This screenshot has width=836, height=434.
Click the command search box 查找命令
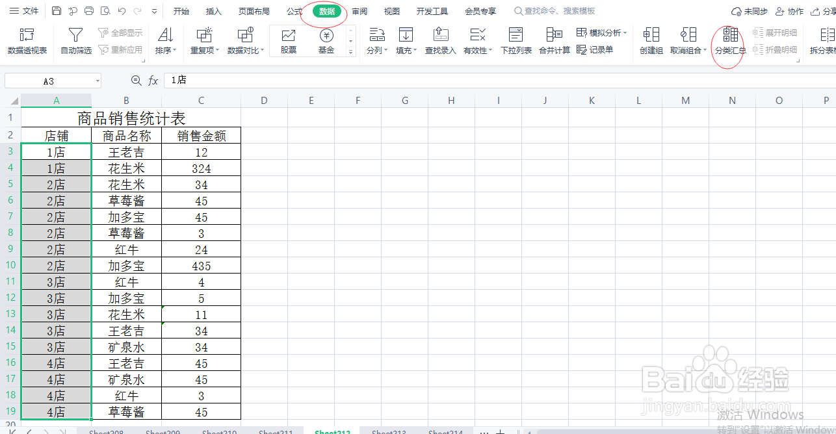coord(555,12)
